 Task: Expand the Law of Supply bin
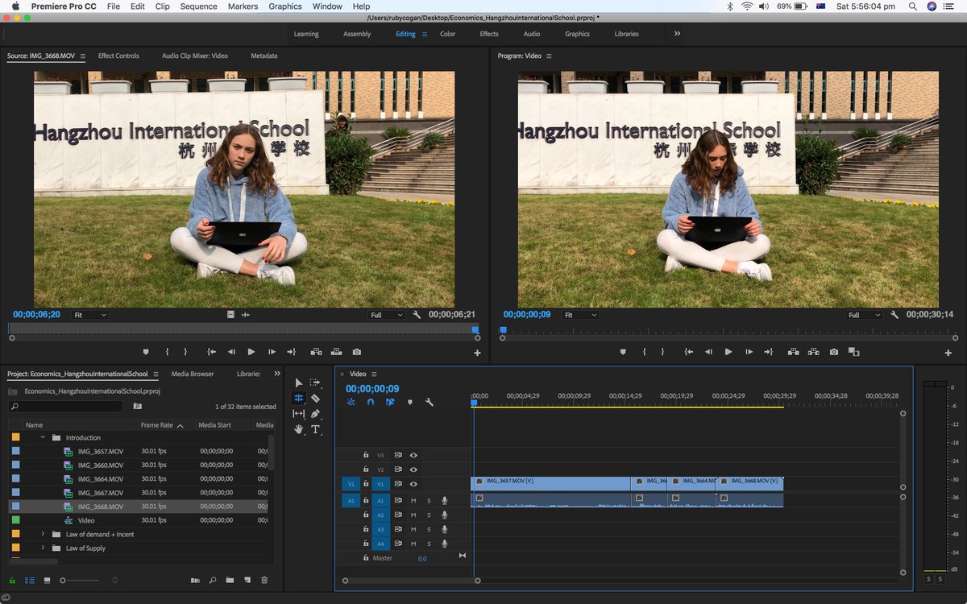click(43, 548)
